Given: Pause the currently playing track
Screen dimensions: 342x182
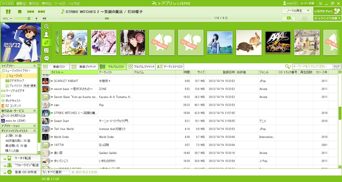Looking at the screenshot, I should coord(8,11).
